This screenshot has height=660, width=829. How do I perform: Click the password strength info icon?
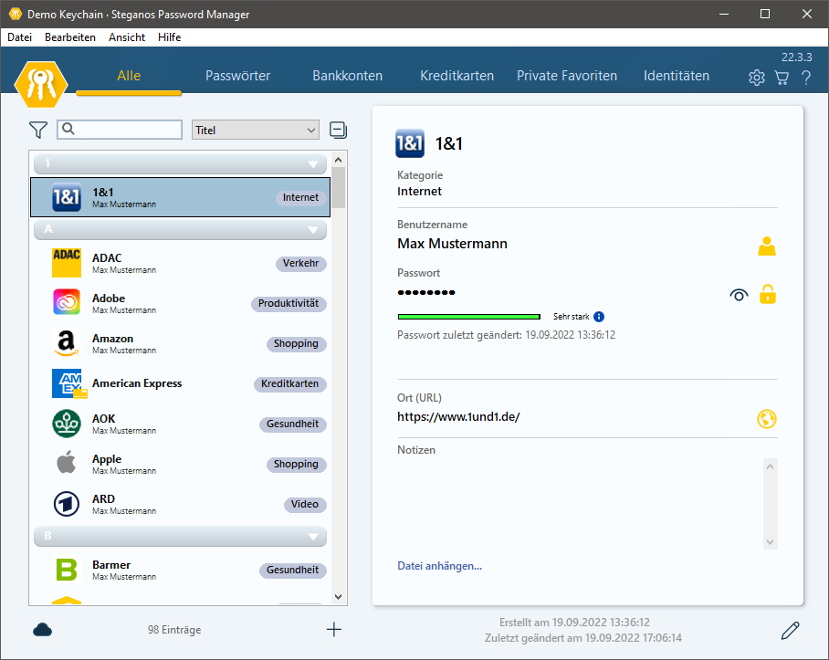(599, 317)
